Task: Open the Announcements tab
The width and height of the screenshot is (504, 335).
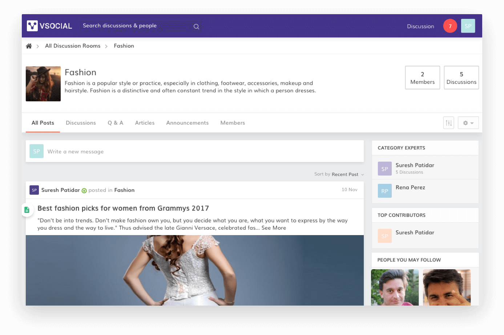Action: (x=188, y=123)
